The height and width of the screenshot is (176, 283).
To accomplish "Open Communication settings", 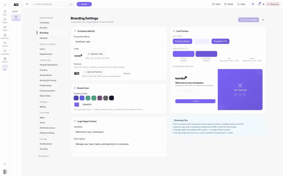I will tap(47, 91).
